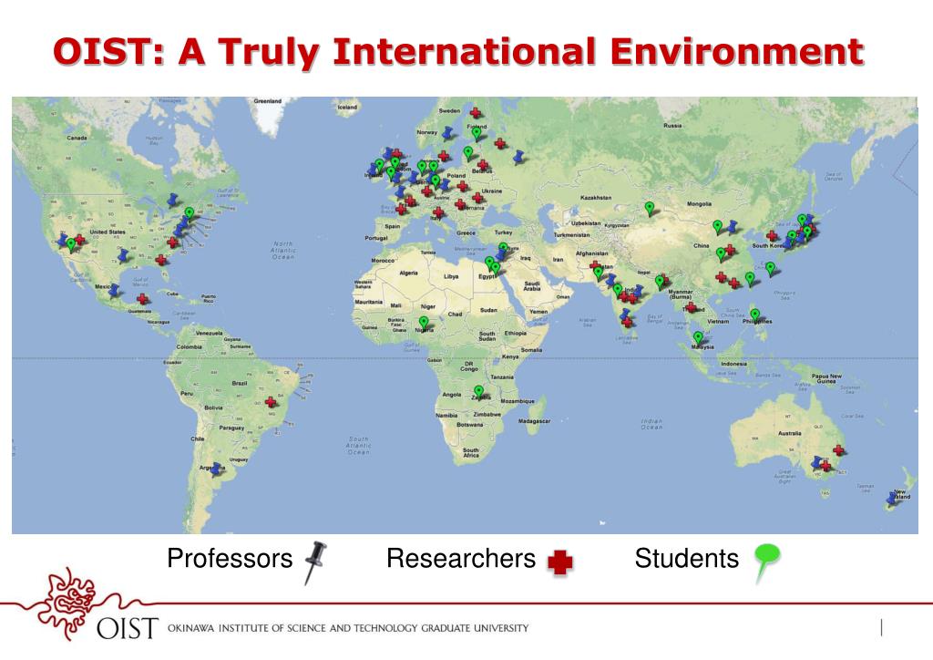Screen dimensions: 933x660
Task: Click the 'OKINAWA INSTITUTE OF SCIENCE AND TECHNOLOGY GRADUATE UNIVERSITY' footer text
Action: pos(348,628)
